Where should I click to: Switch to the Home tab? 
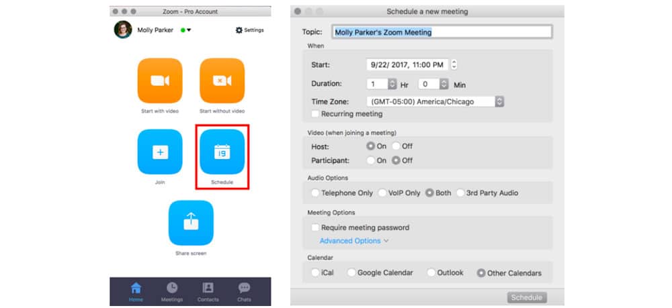pyautogui.click(x=136, y=292)
